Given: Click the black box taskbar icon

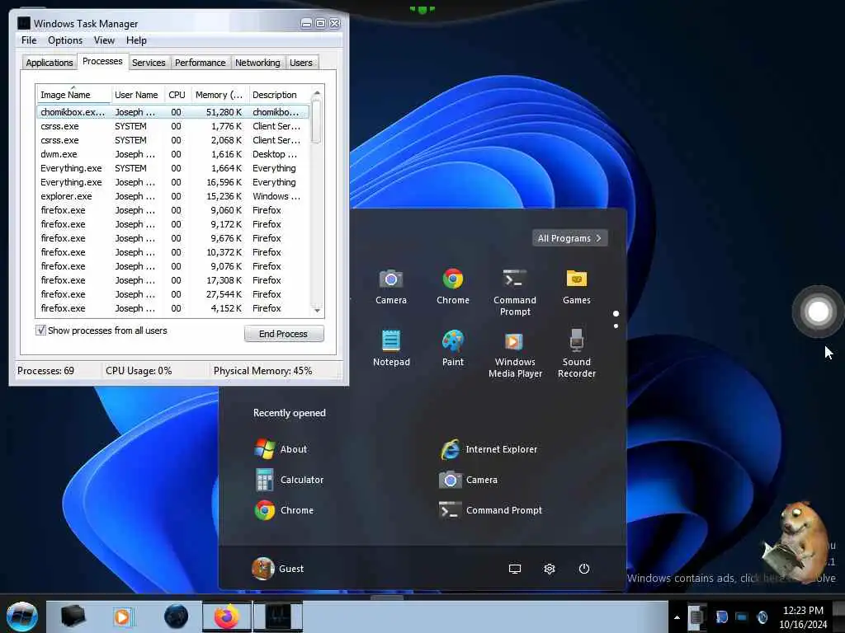Looking at the screenshot, I should (x=73, y=617).
